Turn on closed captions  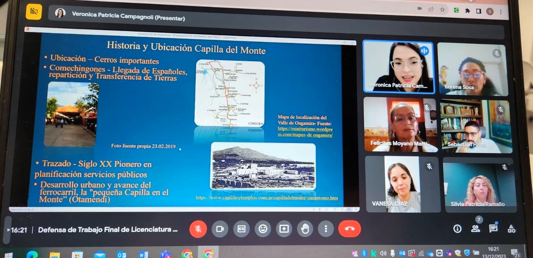click(241, 229)
